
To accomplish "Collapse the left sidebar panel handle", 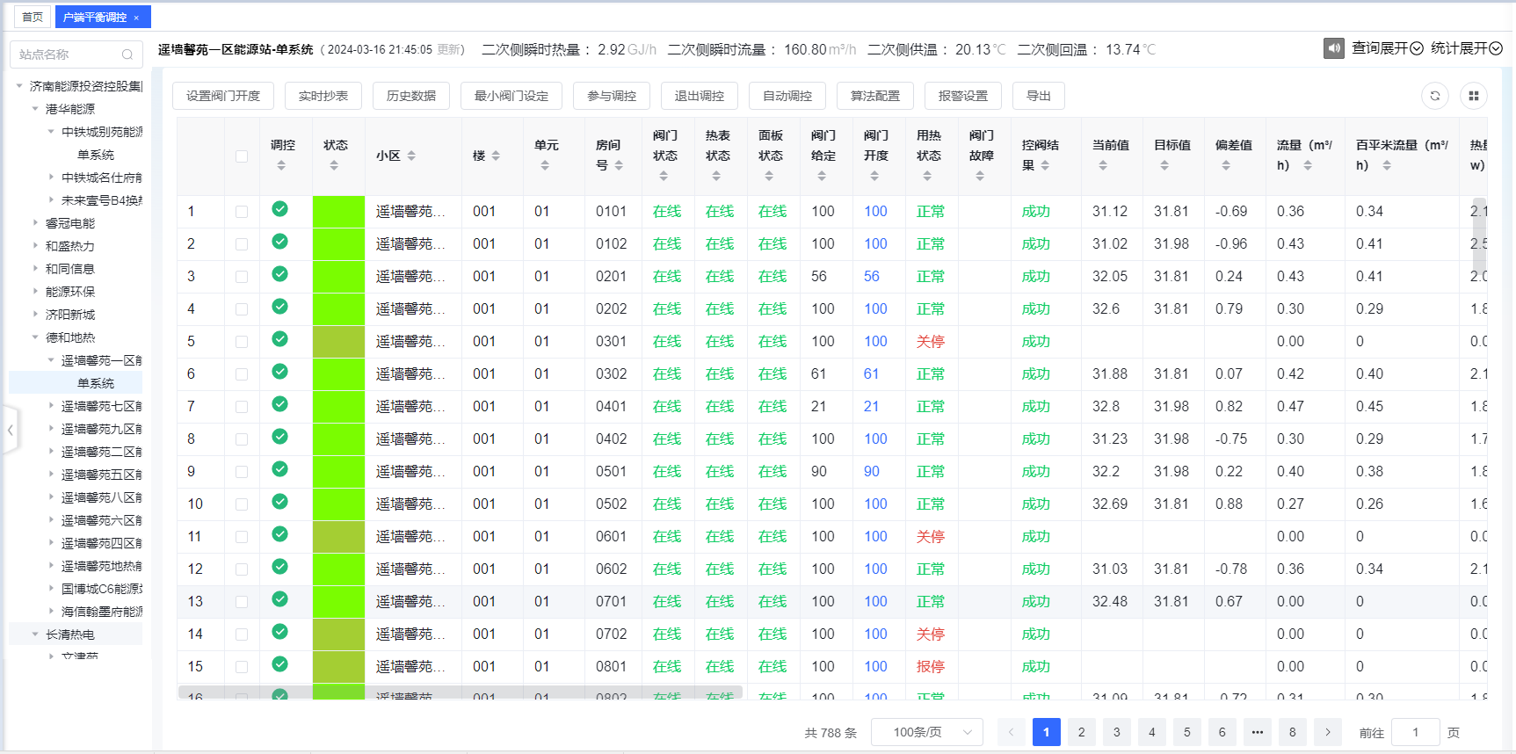I will (x=10, y=430).
